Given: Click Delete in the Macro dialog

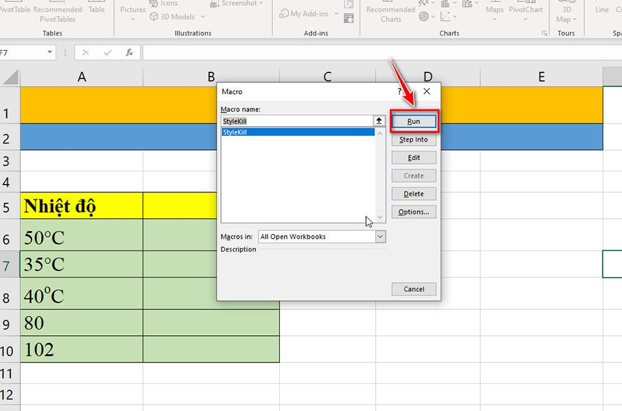Looking at the screenshot, I should (414, 194).
